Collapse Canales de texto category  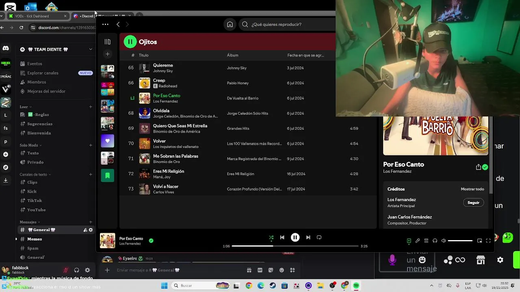tap(35, 174)
